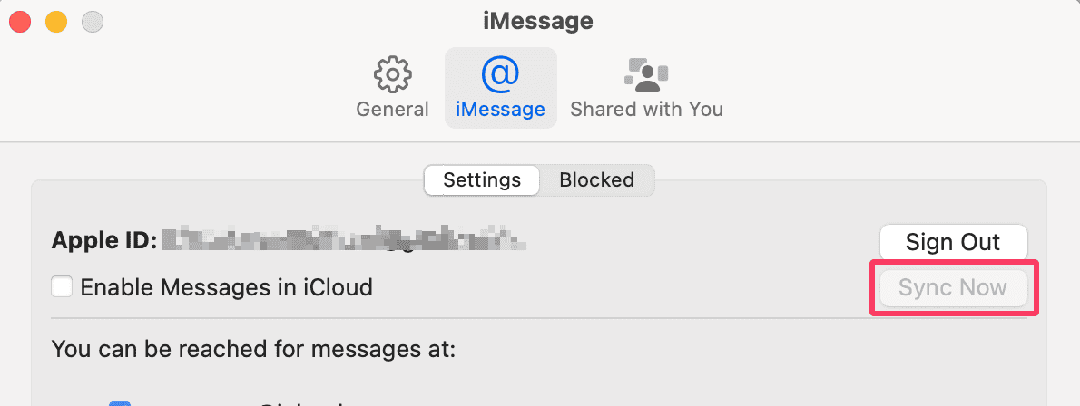Click the General tab label text
This screenshot has width=1080, height=406.
pyautogui.click(x=393, y=110)
